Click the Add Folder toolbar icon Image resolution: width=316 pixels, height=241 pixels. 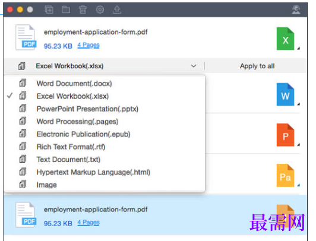[66, 9]
